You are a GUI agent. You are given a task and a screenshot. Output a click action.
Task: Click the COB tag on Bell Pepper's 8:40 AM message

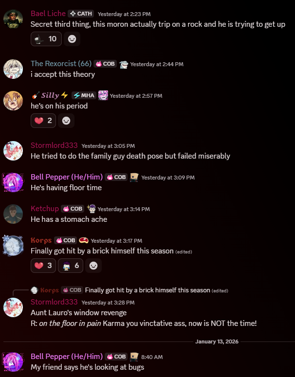coord(116,357)
